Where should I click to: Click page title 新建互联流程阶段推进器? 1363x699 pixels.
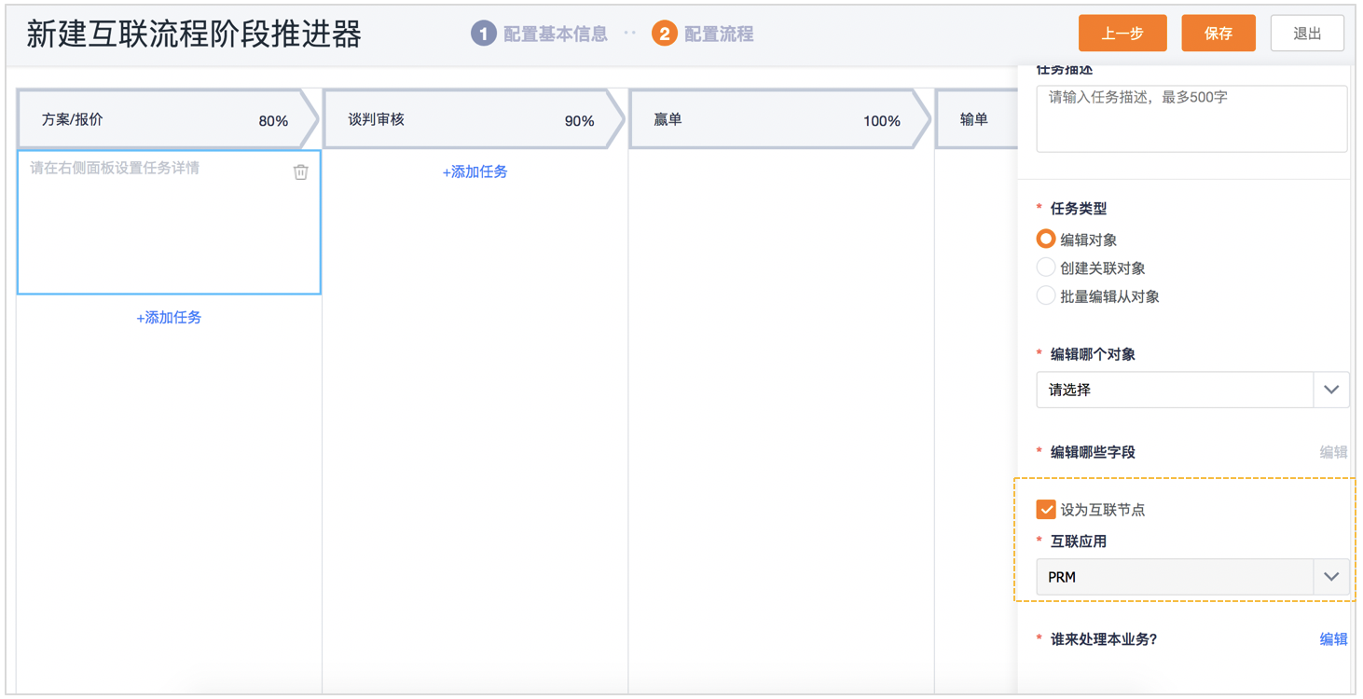point(194,34)
